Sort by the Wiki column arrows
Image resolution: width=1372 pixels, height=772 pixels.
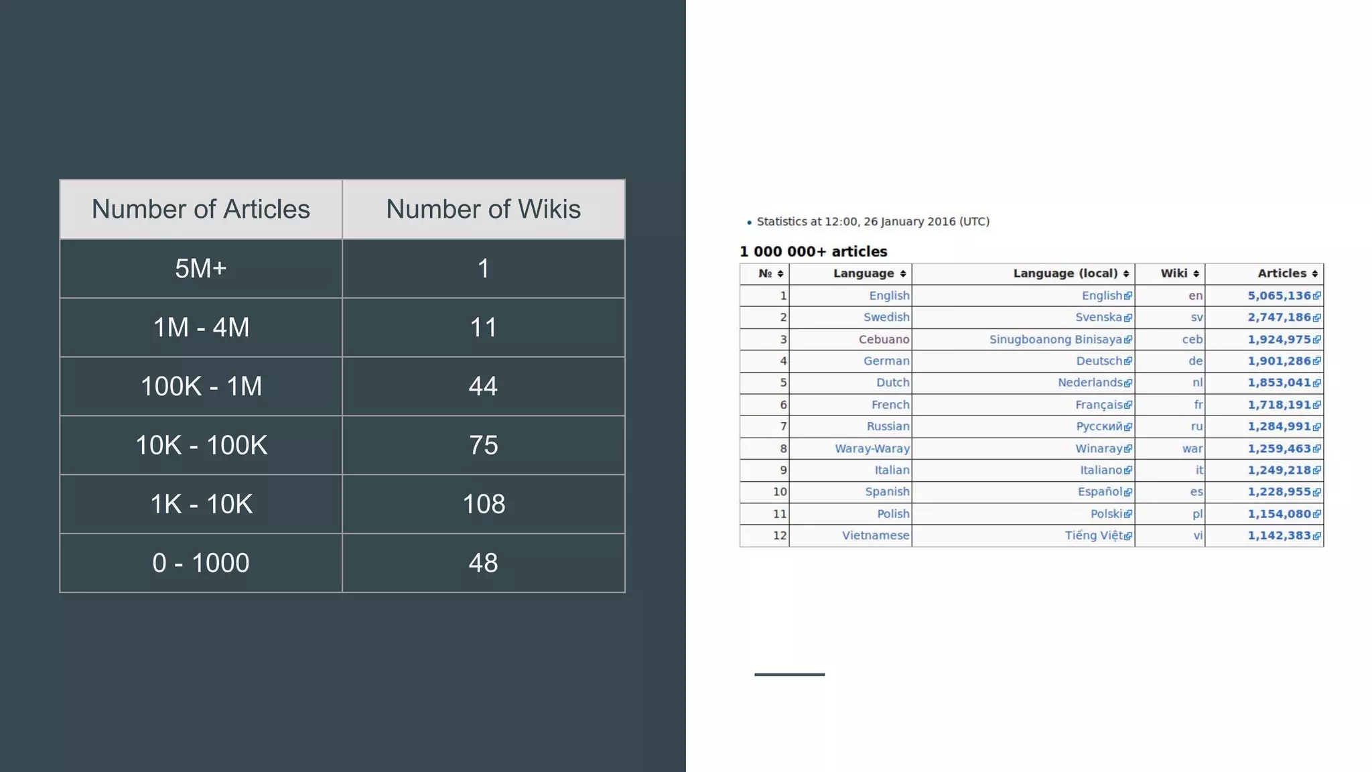(1196, 274)
